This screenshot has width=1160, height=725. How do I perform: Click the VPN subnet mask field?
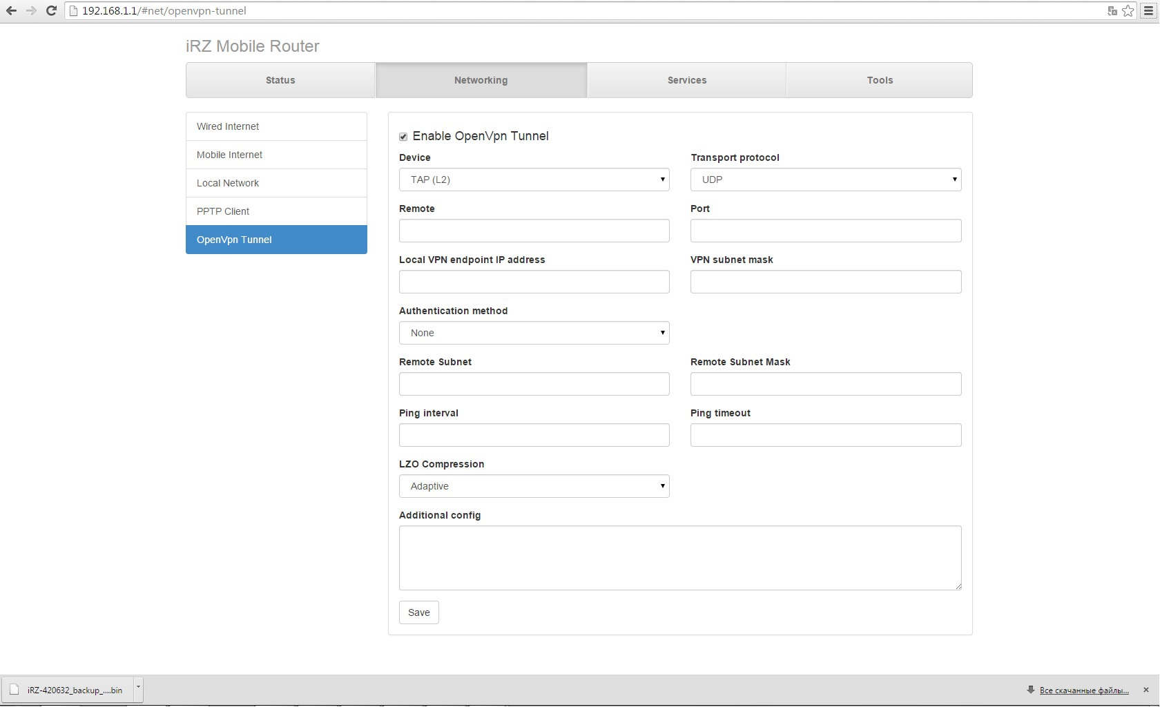(x=826, y=282)
